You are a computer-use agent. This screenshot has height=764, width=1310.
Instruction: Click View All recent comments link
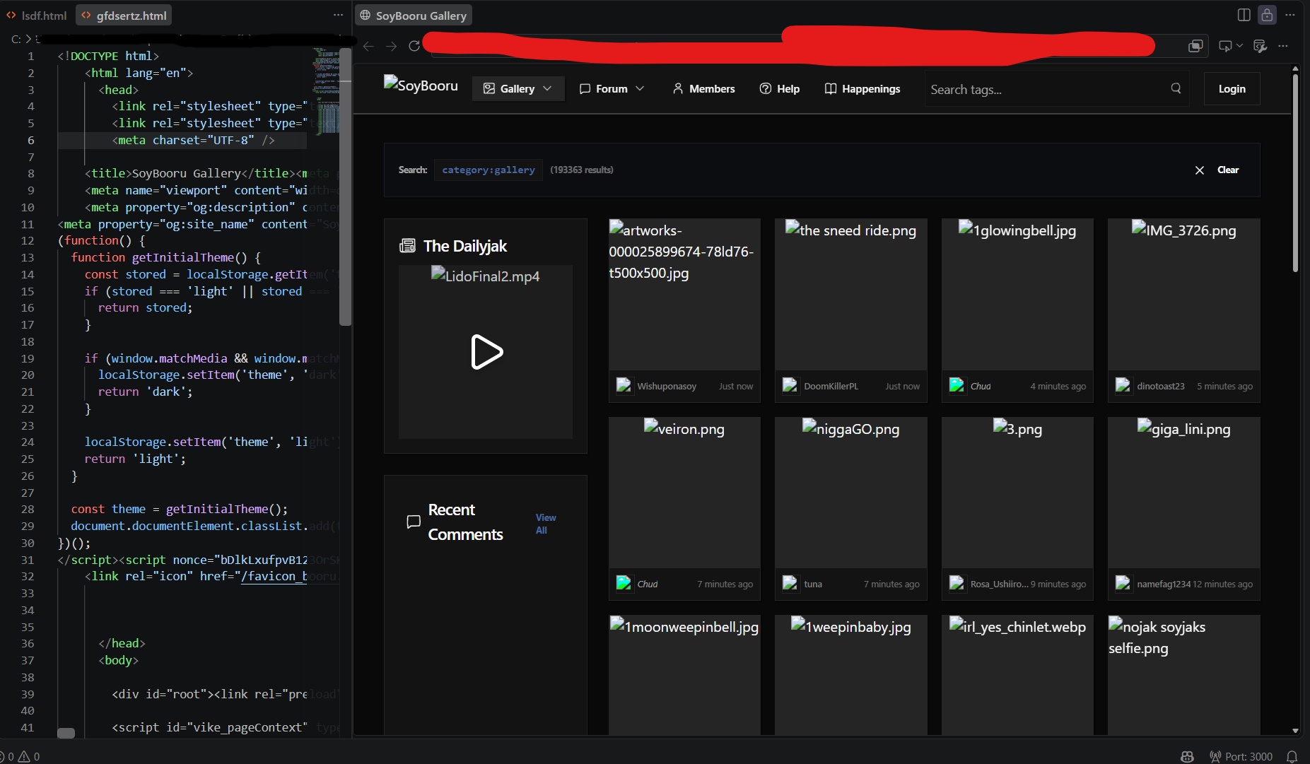click(x=545, y=524)
